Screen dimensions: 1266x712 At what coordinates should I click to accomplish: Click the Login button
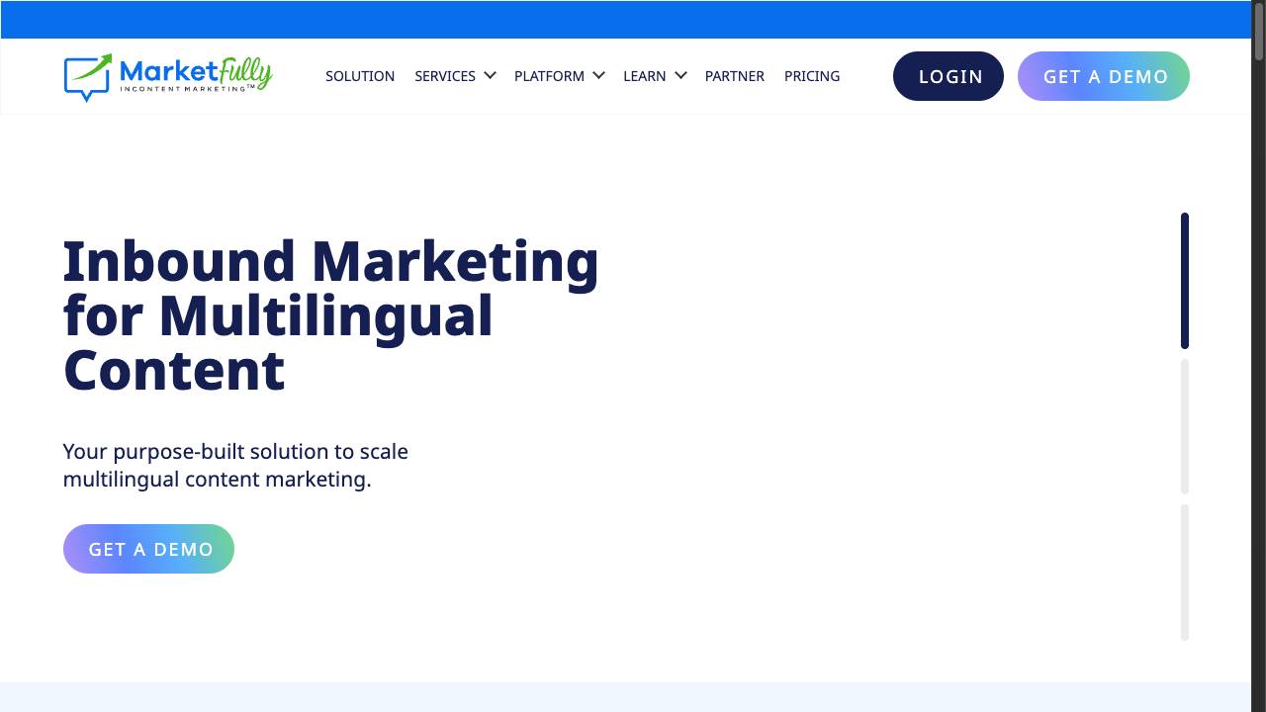pos(949,76)
